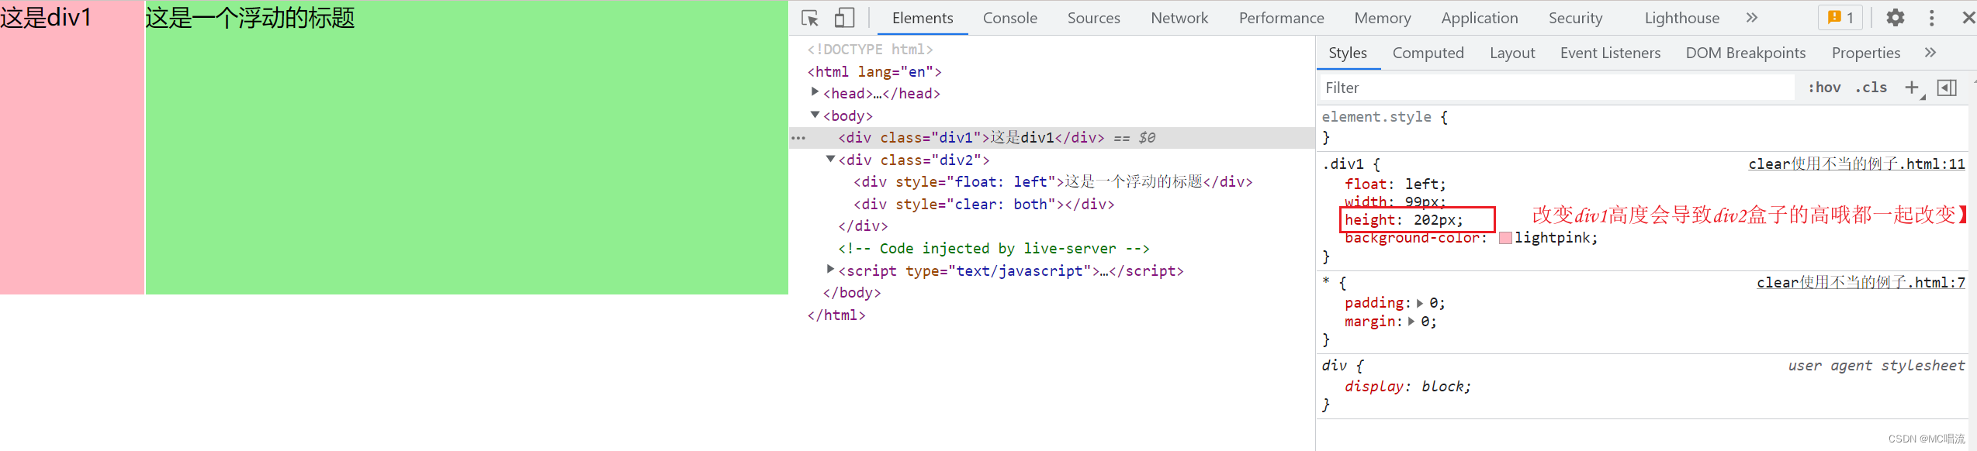Show more DevTools main tabs
This screenshot has width=1977, height=451.
click(x=1751, y=18)
